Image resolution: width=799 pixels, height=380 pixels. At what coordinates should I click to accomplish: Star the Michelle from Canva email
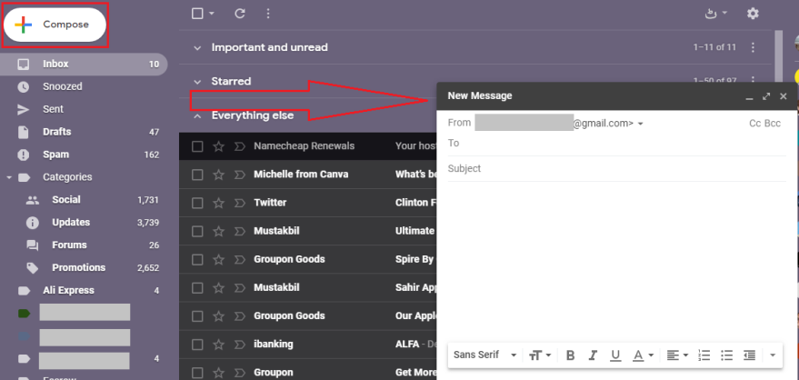point(218,175)
